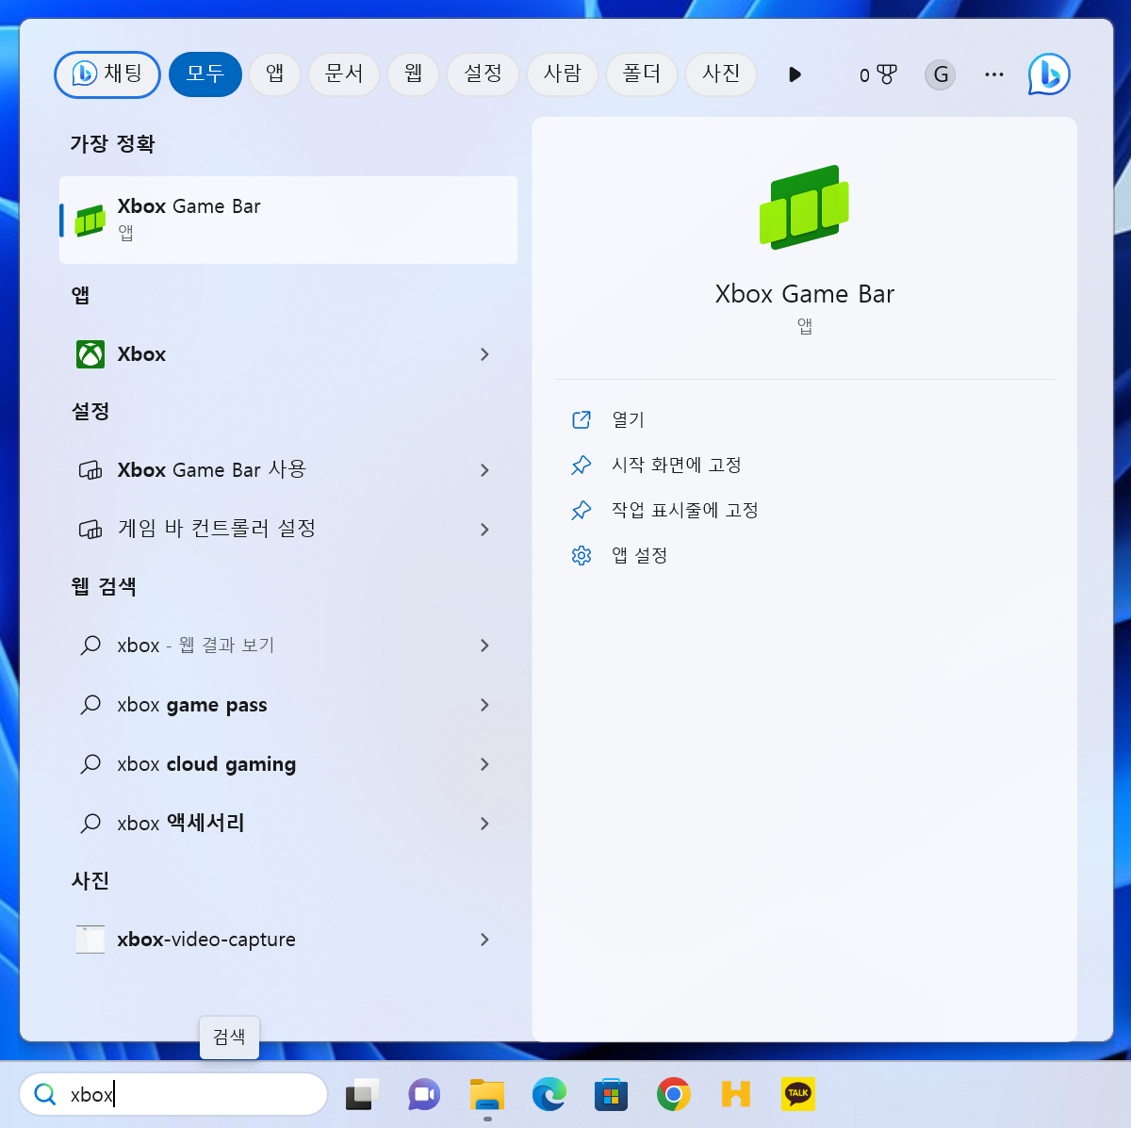The height and width of the screenshot is (1128, 1131).
Task: Expand xbox-video-capture result chevron
Action: [x=484, y=940]
